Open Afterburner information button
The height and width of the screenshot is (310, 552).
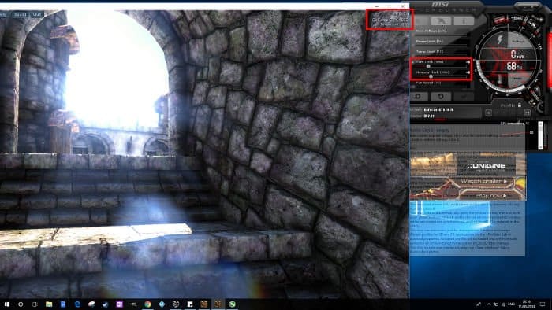click(x=464, y=21)
